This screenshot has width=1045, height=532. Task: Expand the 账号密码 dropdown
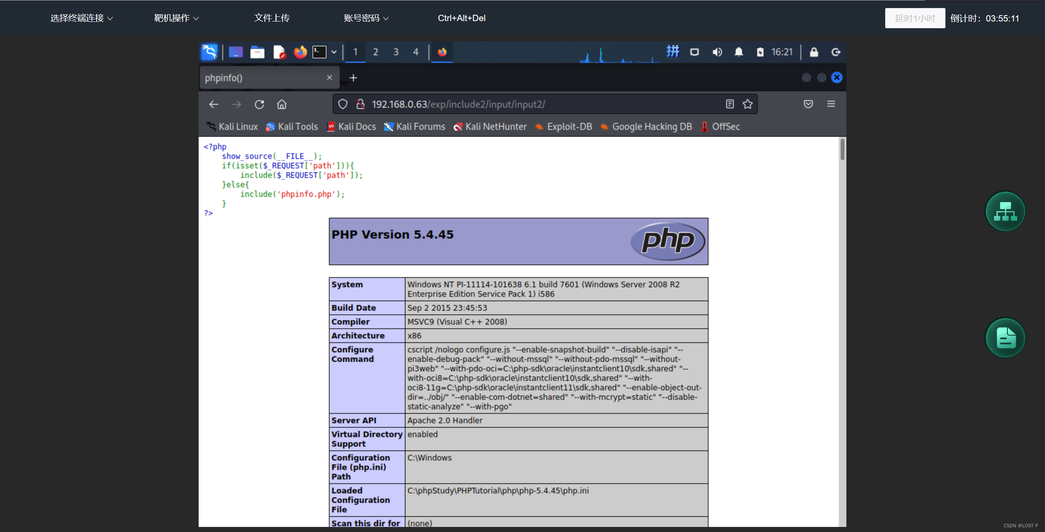tap(366, 18)
